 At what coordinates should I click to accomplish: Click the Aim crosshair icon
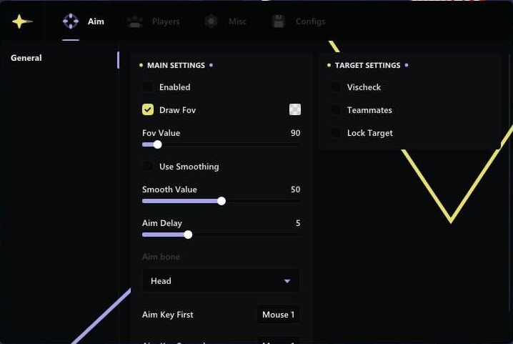71,21
